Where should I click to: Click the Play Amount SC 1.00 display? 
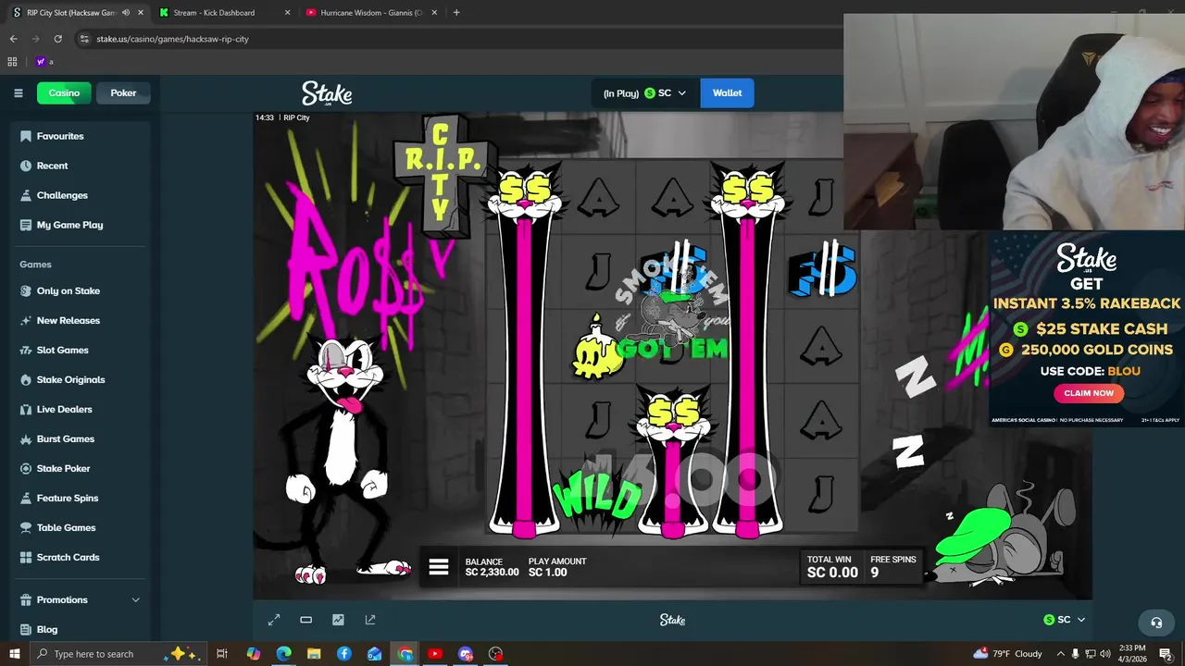[x=556, y=567]
